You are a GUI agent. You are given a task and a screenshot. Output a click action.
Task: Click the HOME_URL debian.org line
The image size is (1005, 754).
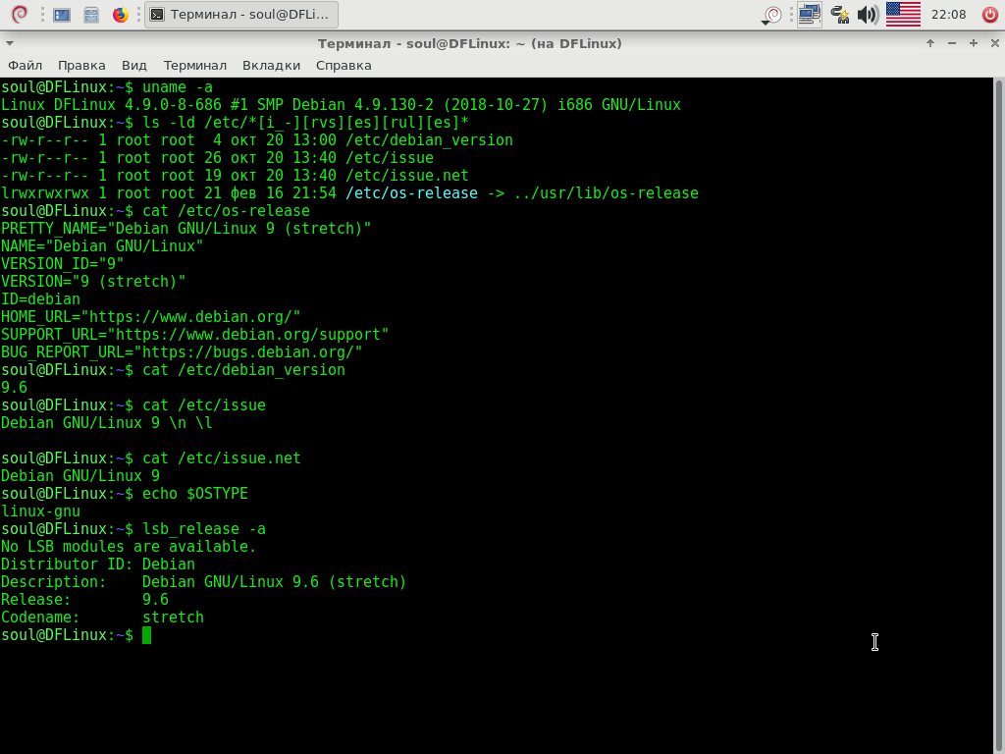click(x=150, y=317)
